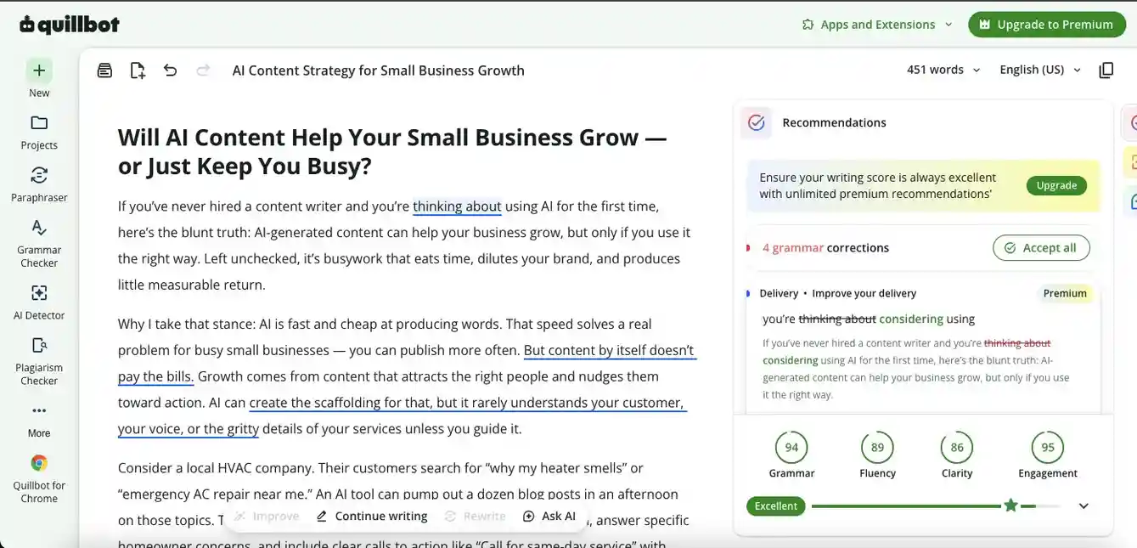Click Upgrade to Premium button
Image resolution: width=1137 pixels, height=548 pixels.
tap(1045, 25)
